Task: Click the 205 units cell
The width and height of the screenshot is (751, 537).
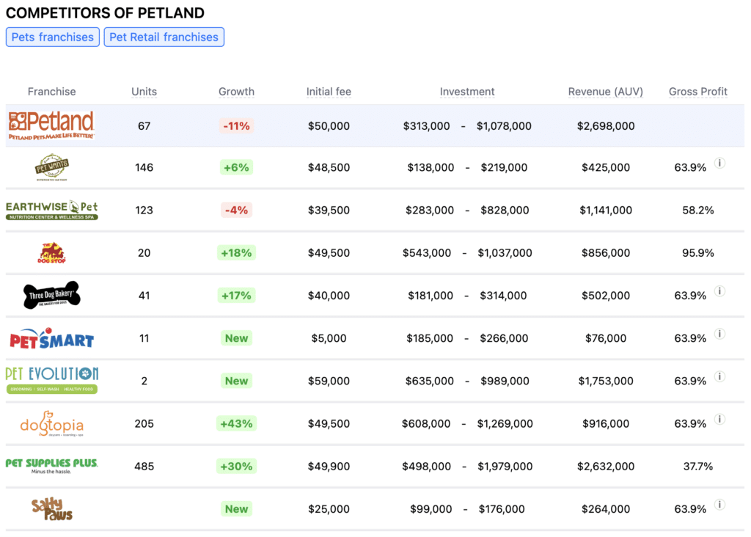Action: tap(144, 423)
